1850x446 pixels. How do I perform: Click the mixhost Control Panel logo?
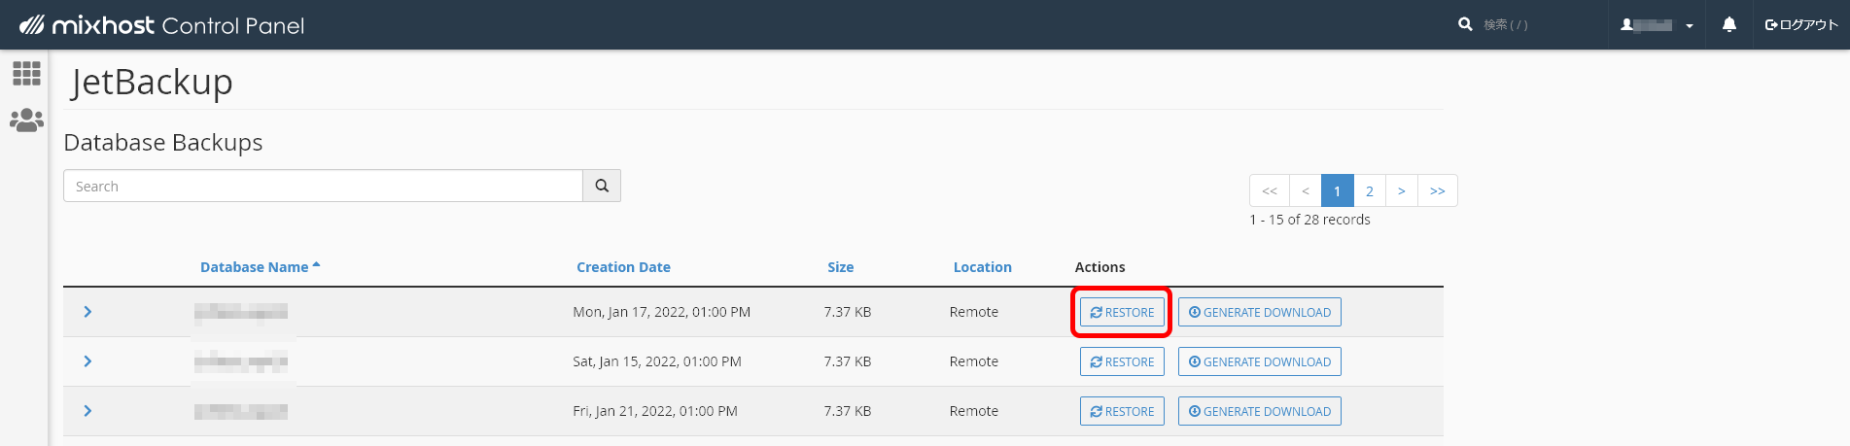click(162, 25)
